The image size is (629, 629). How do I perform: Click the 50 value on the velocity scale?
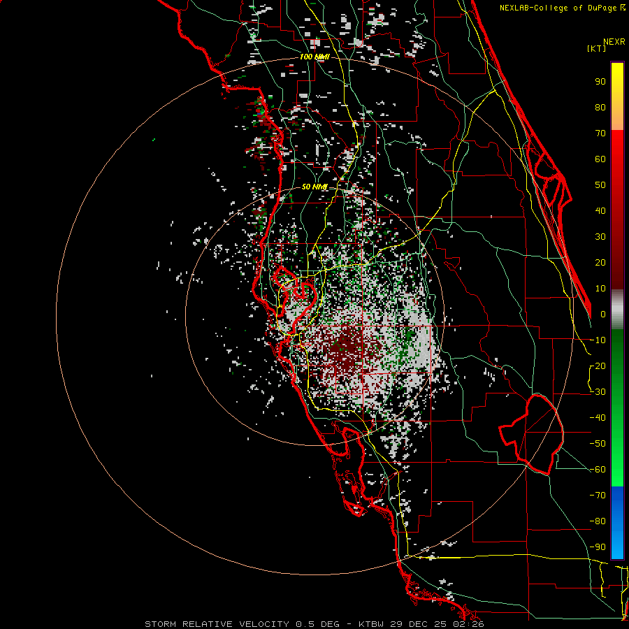(x=600, y=185)
